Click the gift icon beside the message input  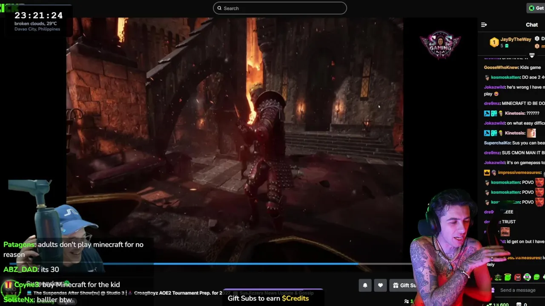[x=493, y=290]
